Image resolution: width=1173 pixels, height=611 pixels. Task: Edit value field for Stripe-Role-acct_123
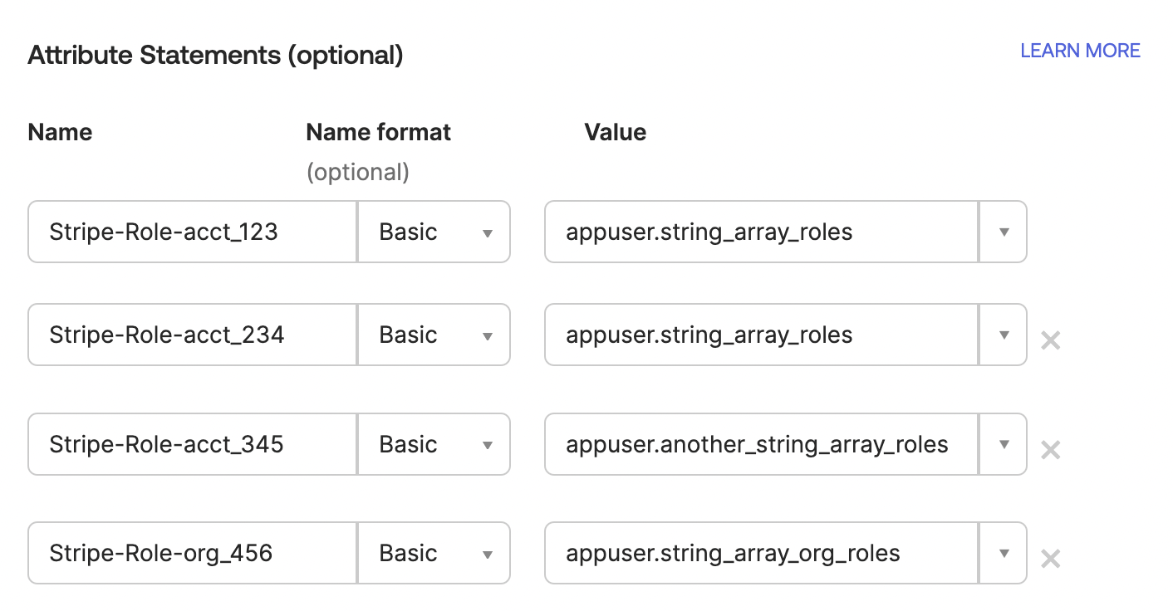[x=762, y=232]
